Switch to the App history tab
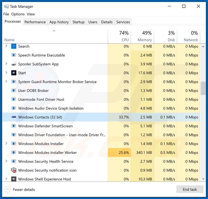The height and width of the screenshot is (199, 208). tap(59, 22)
